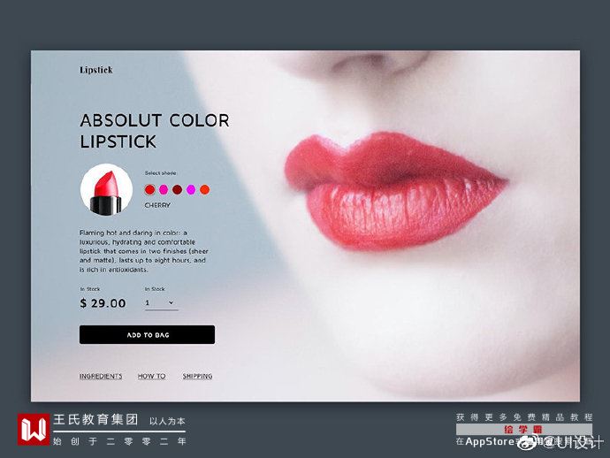Screen dimensions: 610x458
Task: Choose the dark maroon shade swatch
Action: click(178, 189)
